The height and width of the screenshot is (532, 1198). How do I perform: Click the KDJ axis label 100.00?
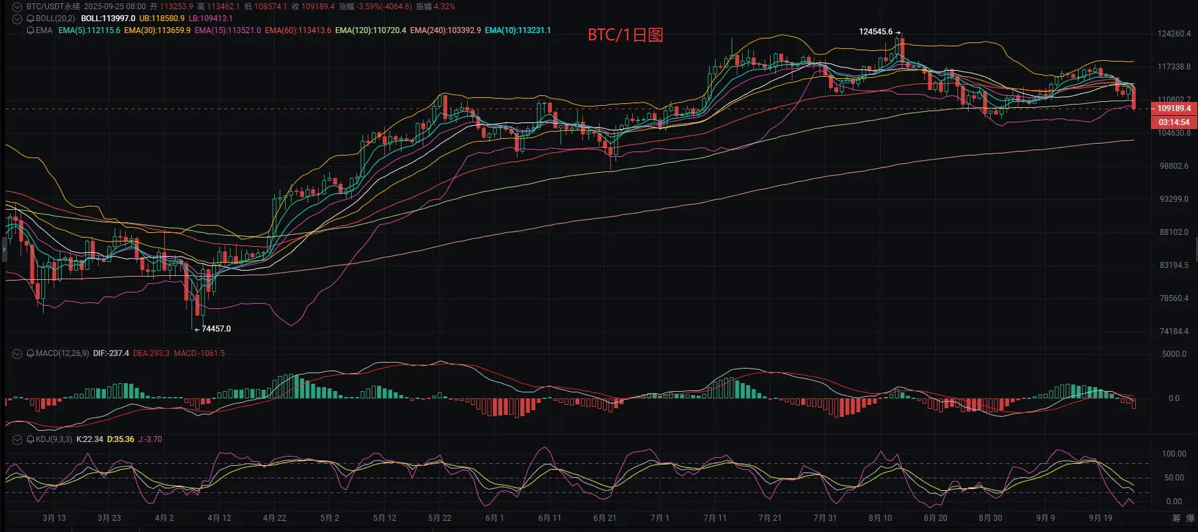pyautogui.click(x=1174, y=454)
